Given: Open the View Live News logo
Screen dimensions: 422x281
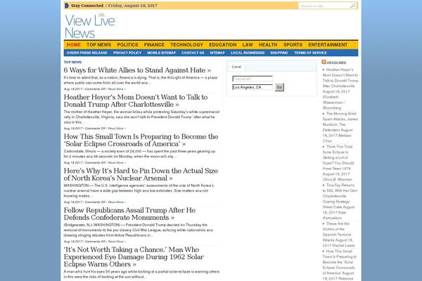Looking at the screenshot, I should pyautogui.click(x=90, y=27).
